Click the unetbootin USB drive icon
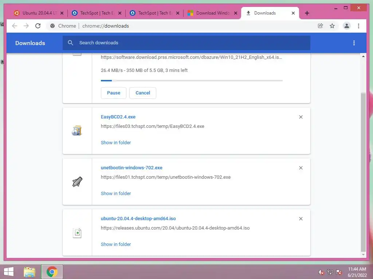Image resolution: width=373 pixels, height=279 pixels. click(77, 182)
